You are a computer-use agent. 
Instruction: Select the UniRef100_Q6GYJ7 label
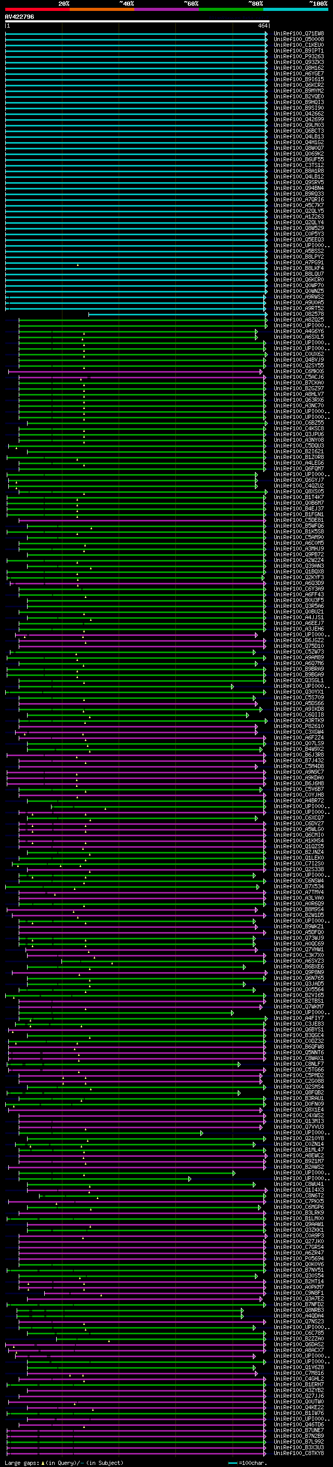(x=299, y=480)
